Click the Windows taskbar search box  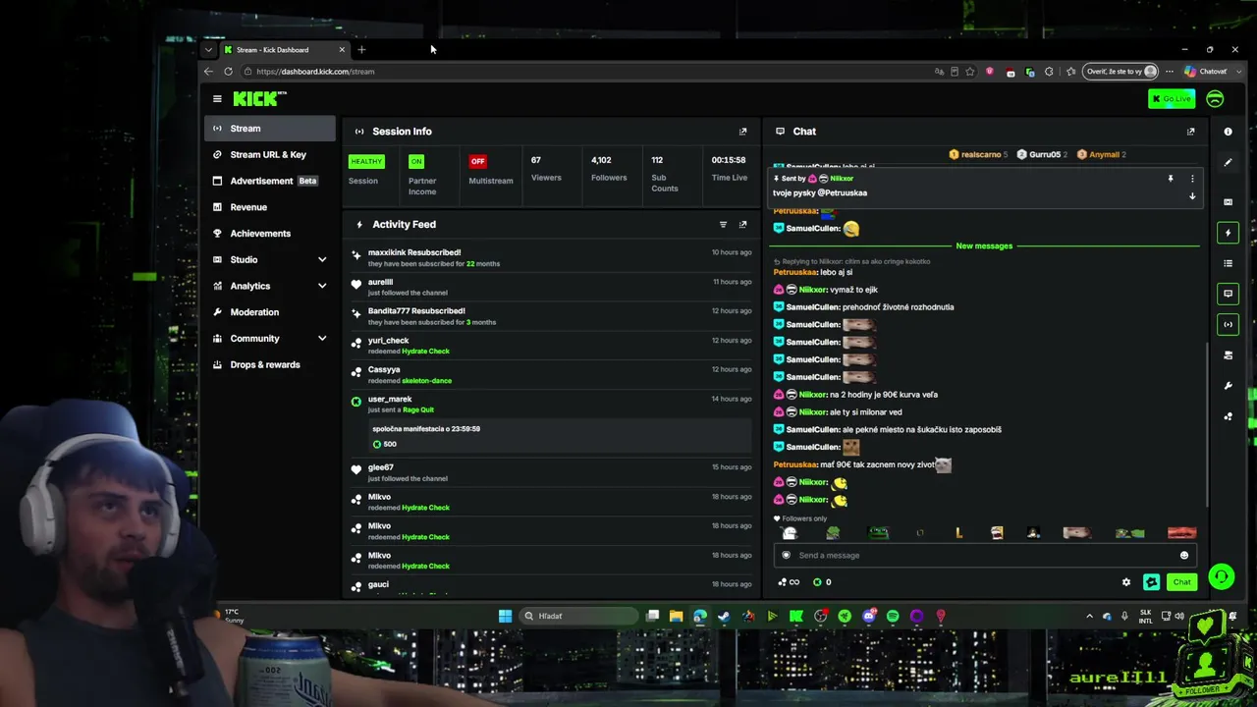coord(578,617)
